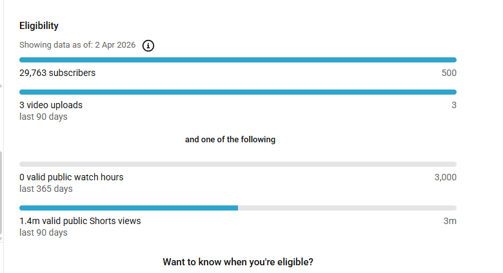Viewport: 503px width, 273px height.
Task: Click the "29,763 subscribers" label
Action: click(57, 73)
